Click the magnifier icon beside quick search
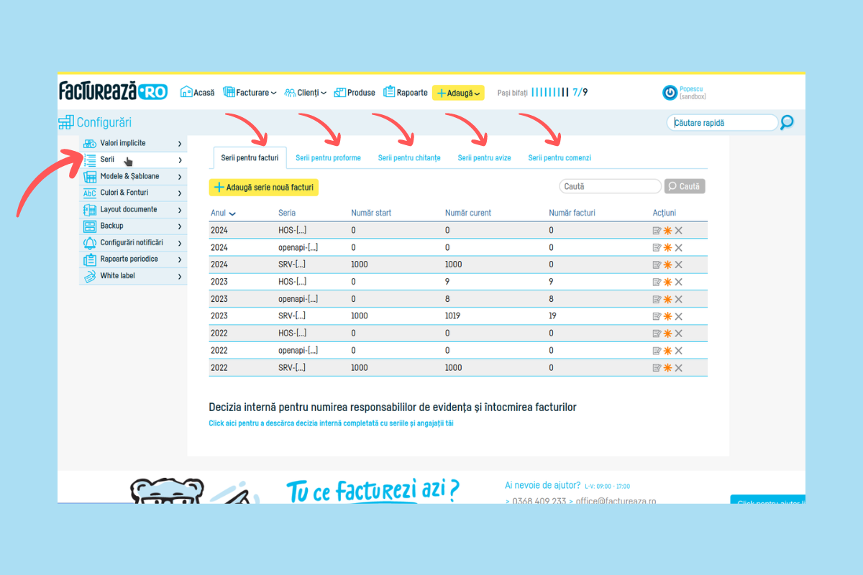Viewport: 863px width, 575px height. (787, 123)
